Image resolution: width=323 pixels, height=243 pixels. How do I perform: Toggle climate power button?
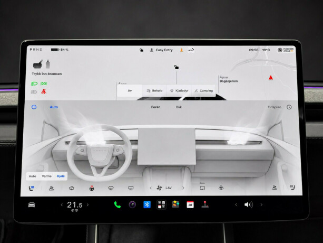(x=34, y=107)
